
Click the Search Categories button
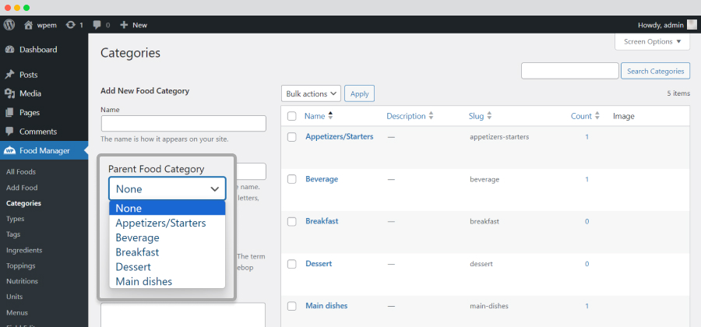pos(655,71)
